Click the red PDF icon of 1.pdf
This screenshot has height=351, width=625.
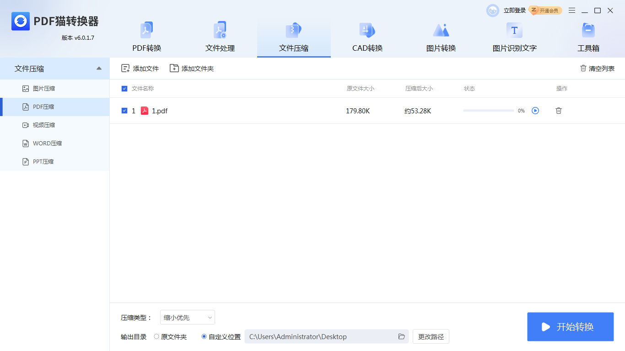click(145, 111)
